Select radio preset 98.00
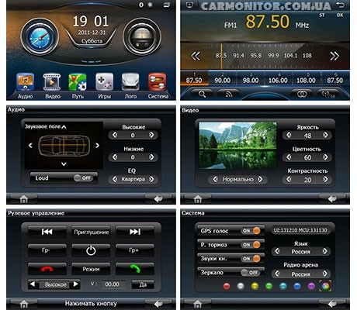Screen dimensions: 357x310 251,78
